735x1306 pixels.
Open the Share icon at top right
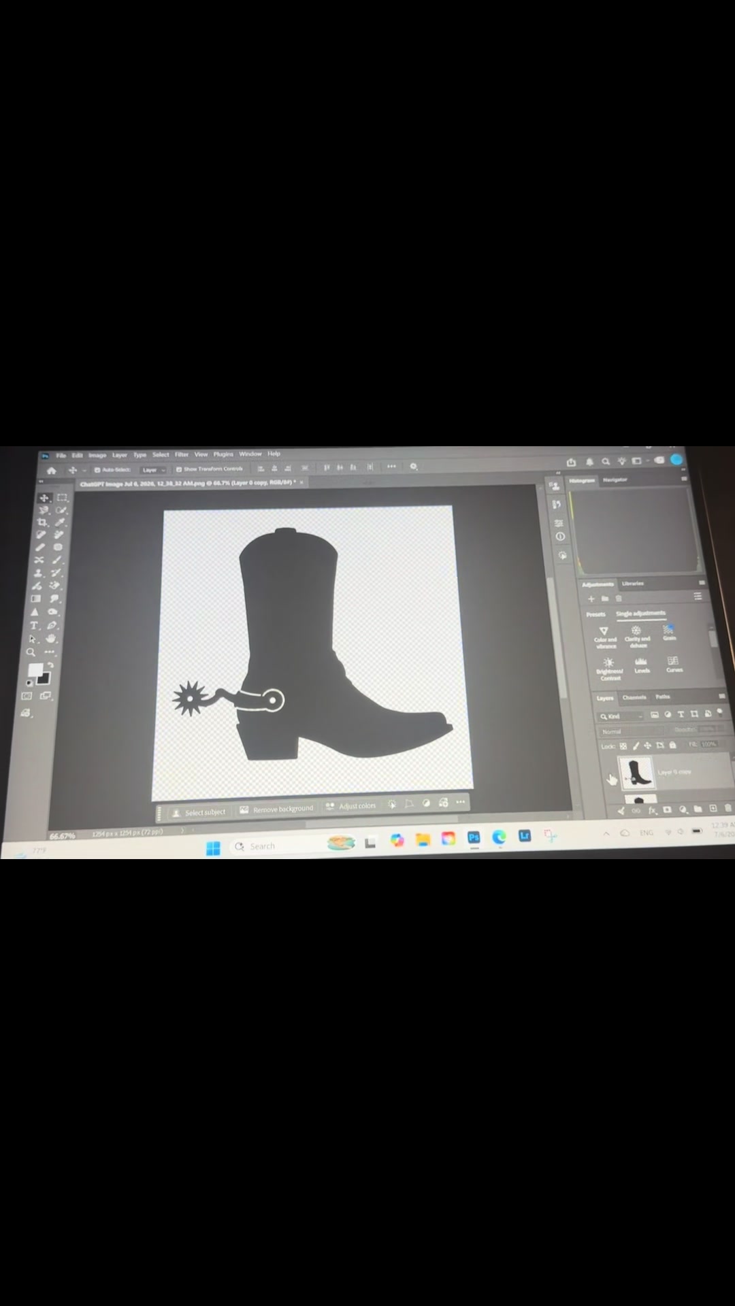(x=571, y=462)
